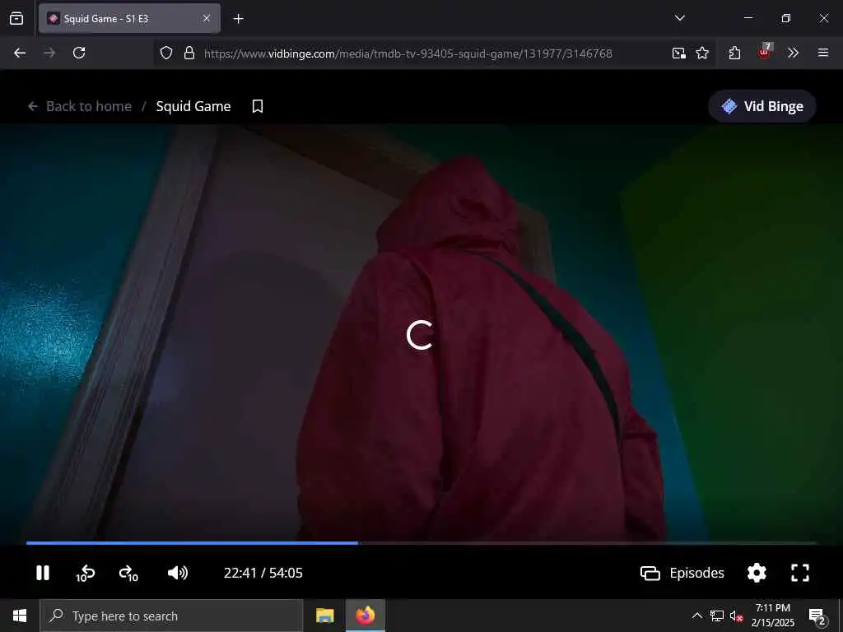Open File Explorer from taskbar
Screen dimensions: 843x632
pos(324,616)
